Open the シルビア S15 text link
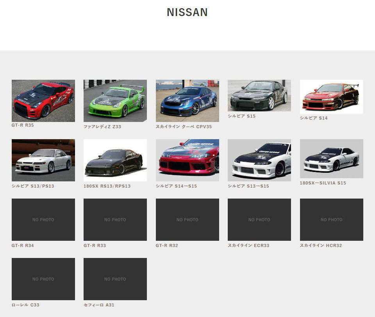375x317 pixels. coord(241,116)
